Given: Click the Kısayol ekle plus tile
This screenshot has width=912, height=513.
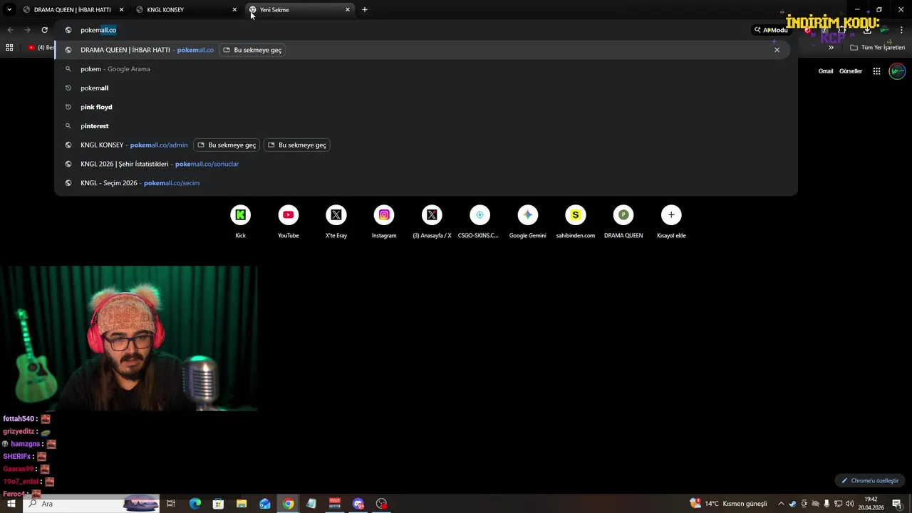Looking at the screenshot, I should pos(671,222).
